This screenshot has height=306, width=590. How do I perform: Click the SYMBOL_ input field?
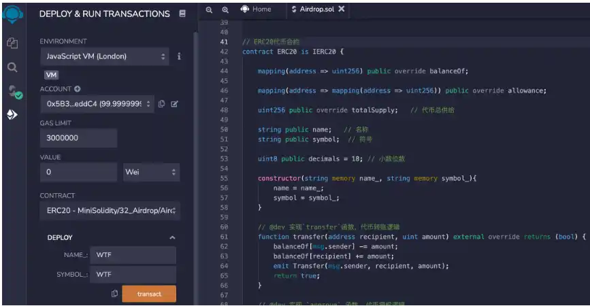(x=133, y=275)
